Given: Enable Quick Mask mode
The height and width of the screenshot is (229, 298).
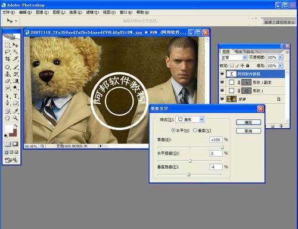Looking at the screenshot, I should pyautogui.click(x=15, y=144).
